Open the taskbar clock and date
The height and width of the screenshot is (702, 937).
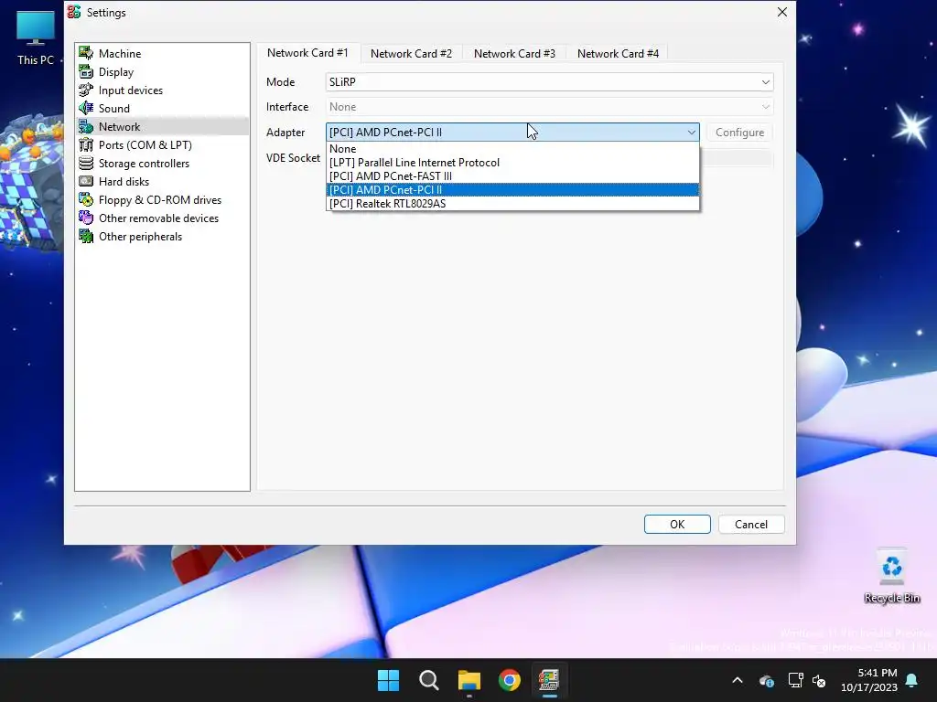coord(869,680)
